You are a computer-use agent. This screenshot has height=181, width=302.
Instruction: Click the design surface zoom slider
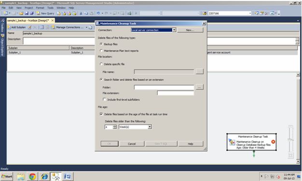pyautogui.click(x=290, y=140)
